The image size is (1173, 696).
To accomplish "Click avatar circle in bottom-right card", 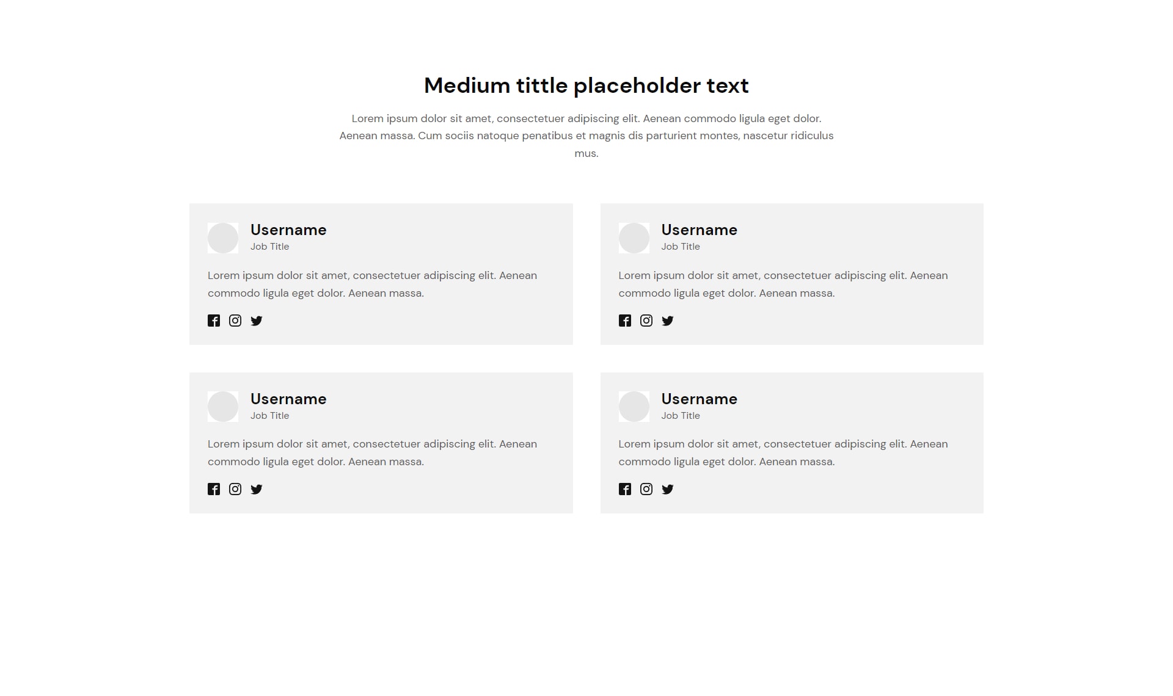I will point(634,407).
